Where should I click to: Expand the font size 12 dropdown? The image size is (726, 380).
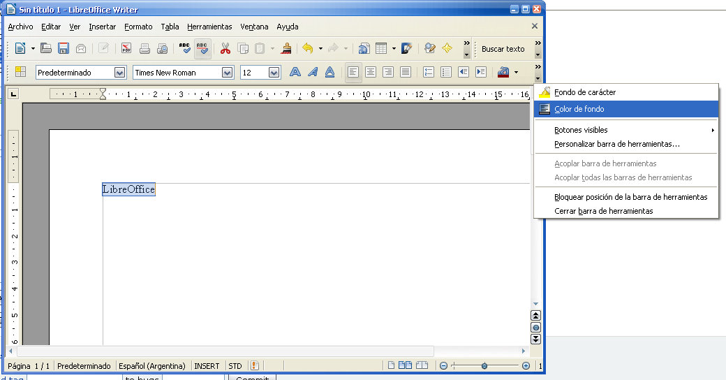pyautogui.click(x=274, y=73)
